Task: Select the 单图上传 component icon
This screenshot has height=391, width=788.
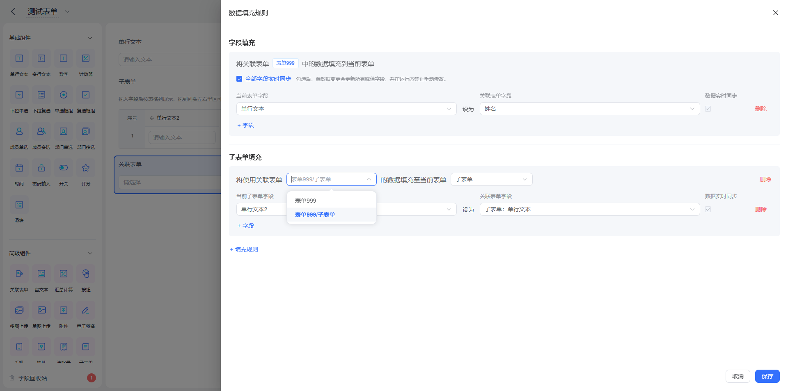Action: click(x=41, y=310)
